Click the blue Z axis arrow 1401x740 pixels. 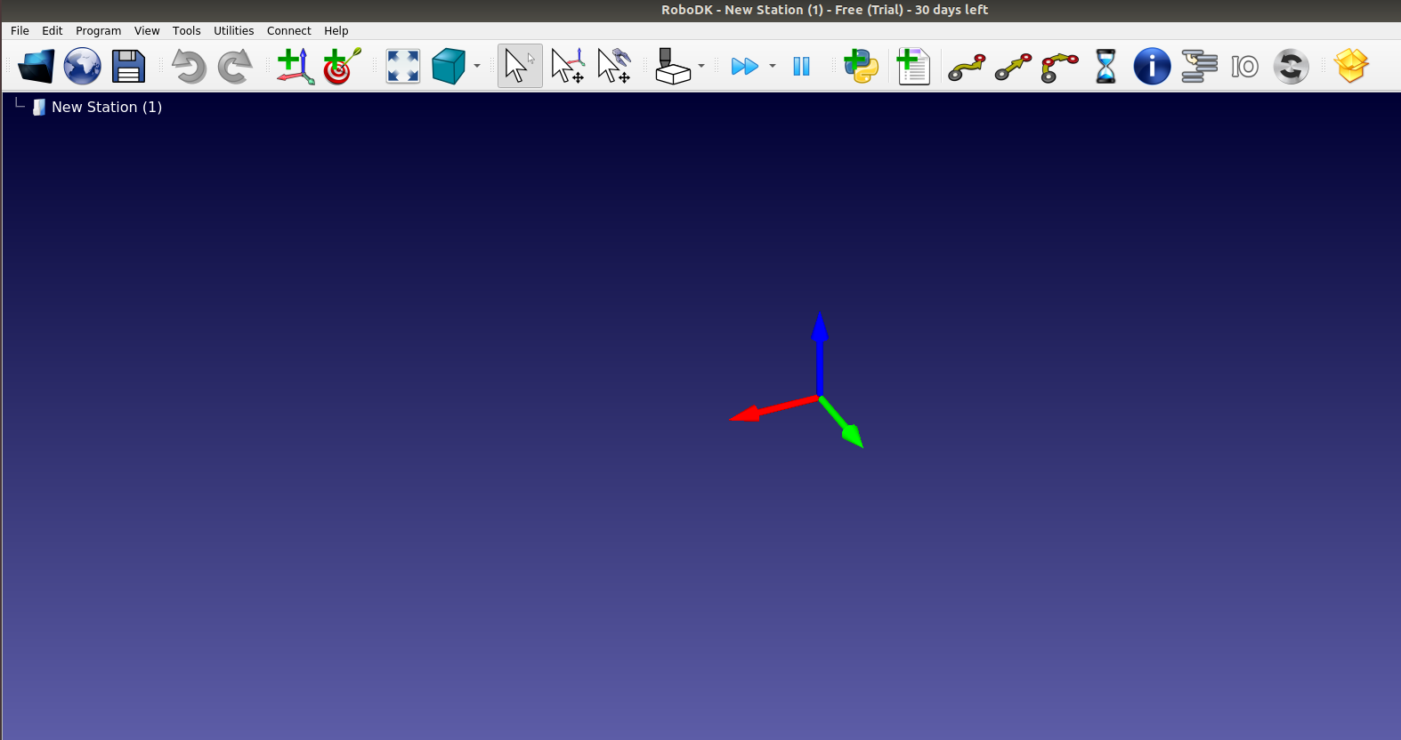click(820, 352)
